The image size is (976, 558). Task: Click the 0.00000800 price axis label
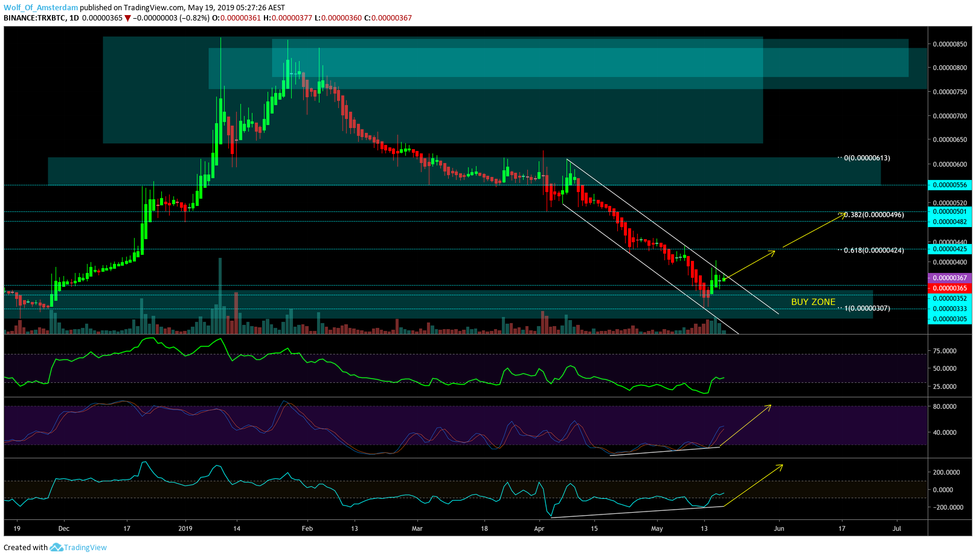pos(949,68)
